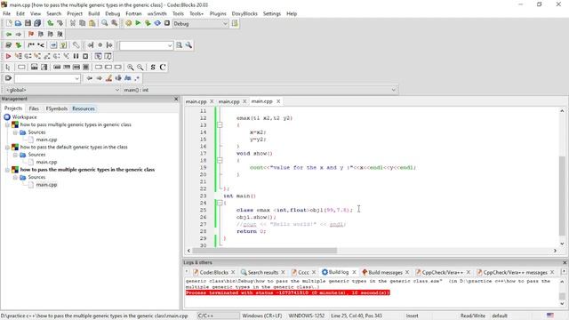Toggle regular expression search option icon
The width and height of the screenshot is (569, 320).
pos(137,78)
